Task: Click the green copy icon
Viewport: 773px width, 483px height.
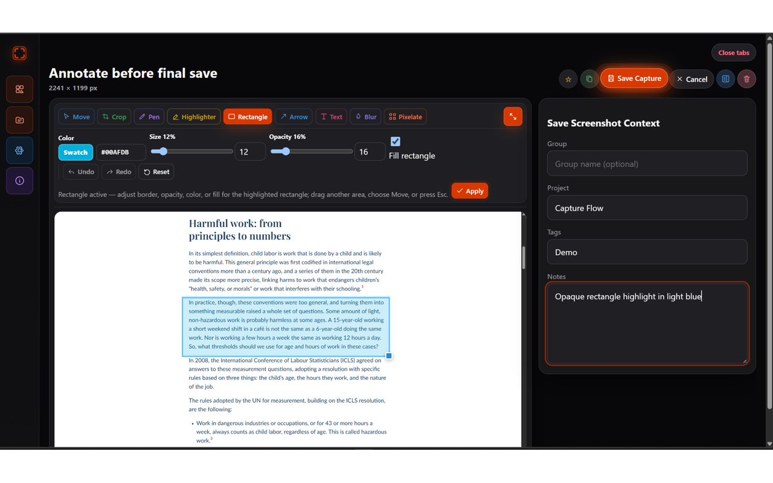Action: 589,79
